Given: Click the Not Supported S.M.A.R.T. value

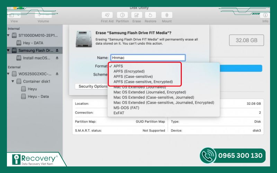Looking at the screenshot, I should (154, 130).
